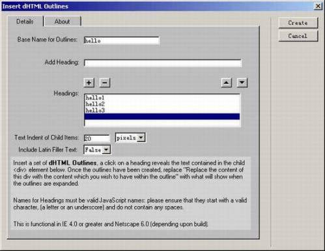Focus the Base Name for Outlines field

click(122, 40)
